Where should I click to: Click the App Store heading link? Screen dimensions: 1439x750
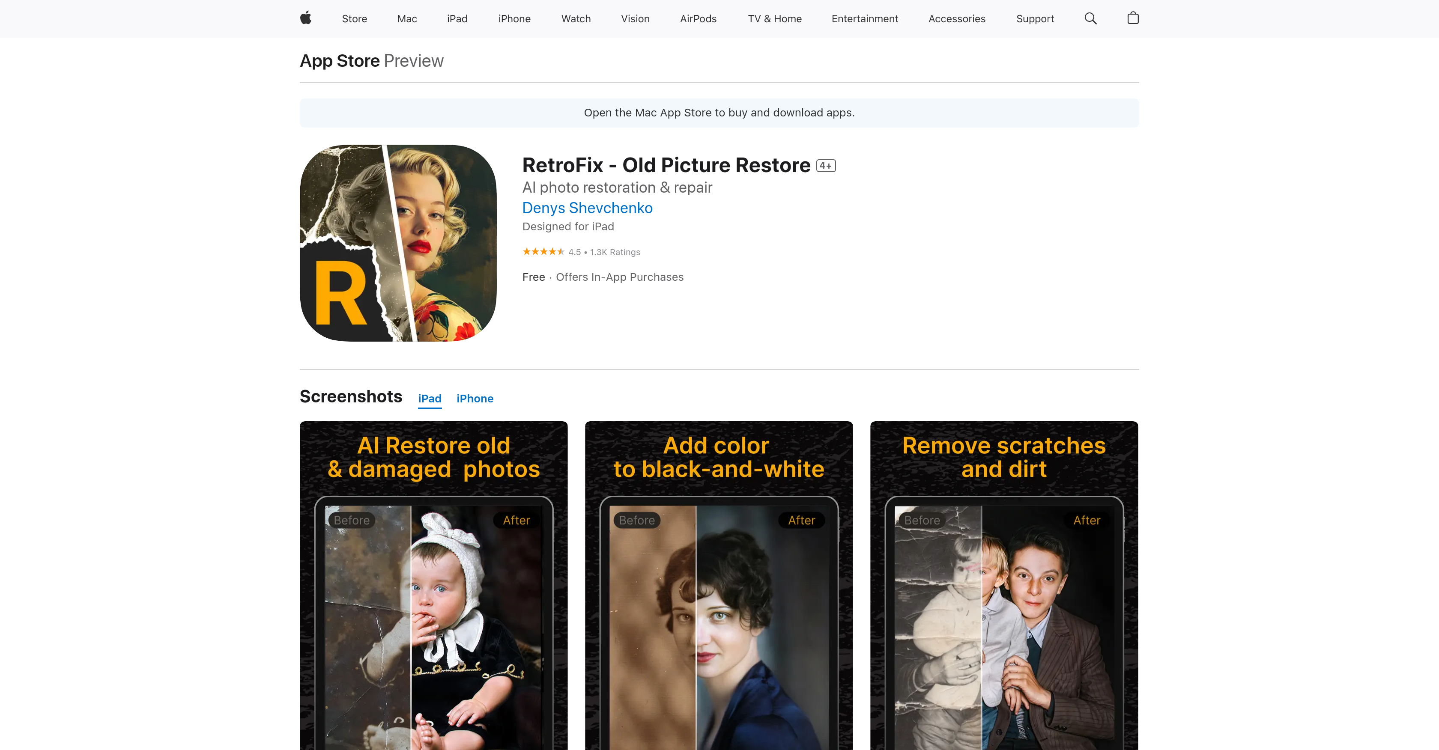pos(339,60)
